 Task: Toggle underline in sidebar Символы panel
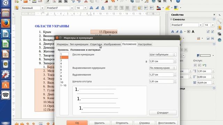click(181, 32)
